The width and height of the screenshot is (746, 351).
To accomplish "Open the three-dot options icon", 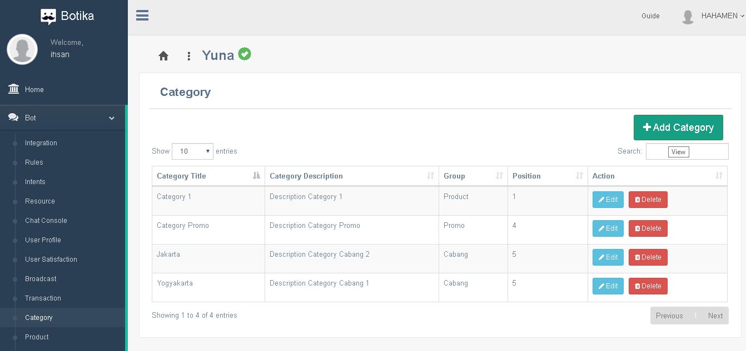I will (x=189, y=56).
